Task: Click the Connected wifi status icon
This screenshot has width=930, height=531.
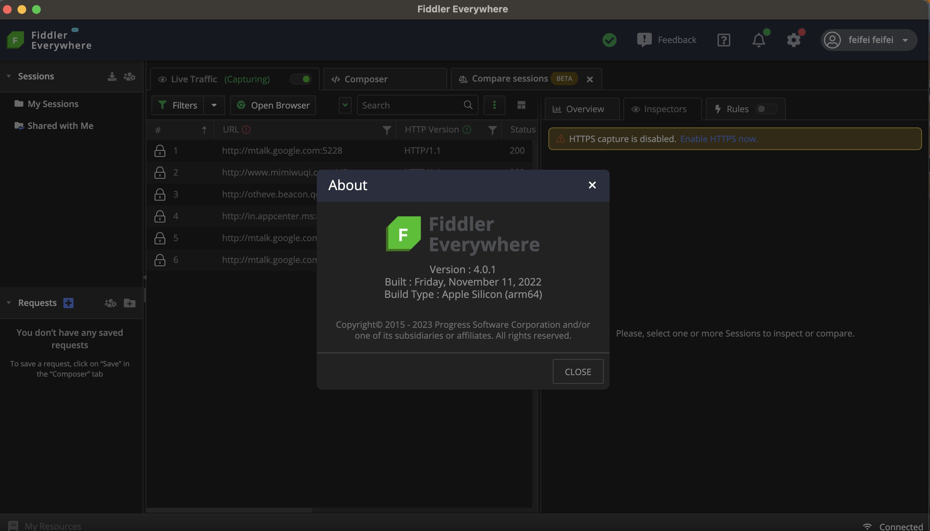Action: click(867, 526)
